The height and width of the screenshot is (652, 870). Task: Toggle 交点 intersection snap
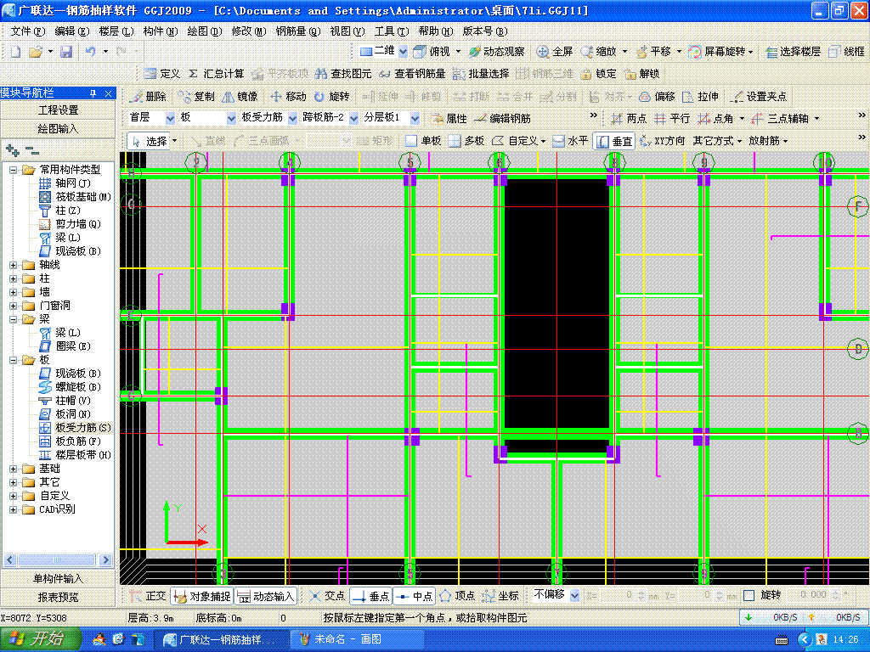point(327,596)
